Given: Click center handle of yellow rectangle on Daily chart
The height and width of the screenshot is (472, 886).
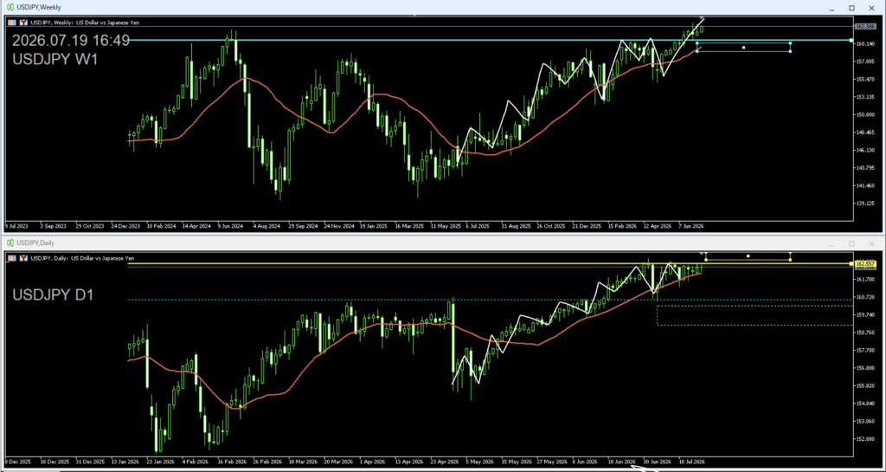Looking at the screenshot, I should 748,256.
